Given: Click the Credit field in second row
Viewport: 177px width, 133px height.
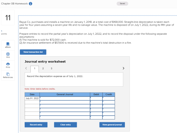Looking at the screenshot, I should click(x=109, y=102).
